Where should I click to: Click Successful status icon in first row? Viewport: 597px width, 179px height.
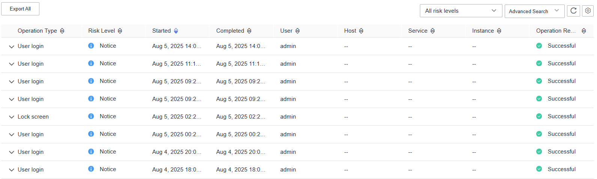coord(539,46)
